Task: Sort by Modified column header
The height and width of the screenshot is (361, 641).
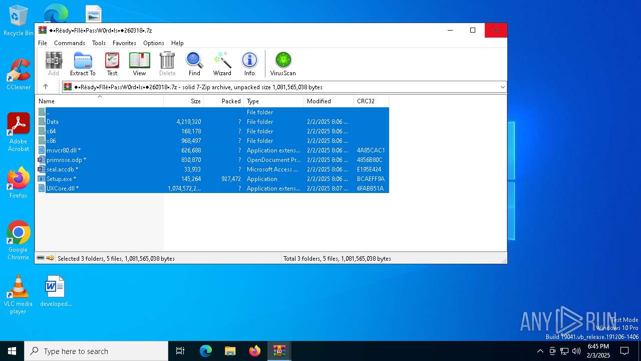Action: (329, 101)
